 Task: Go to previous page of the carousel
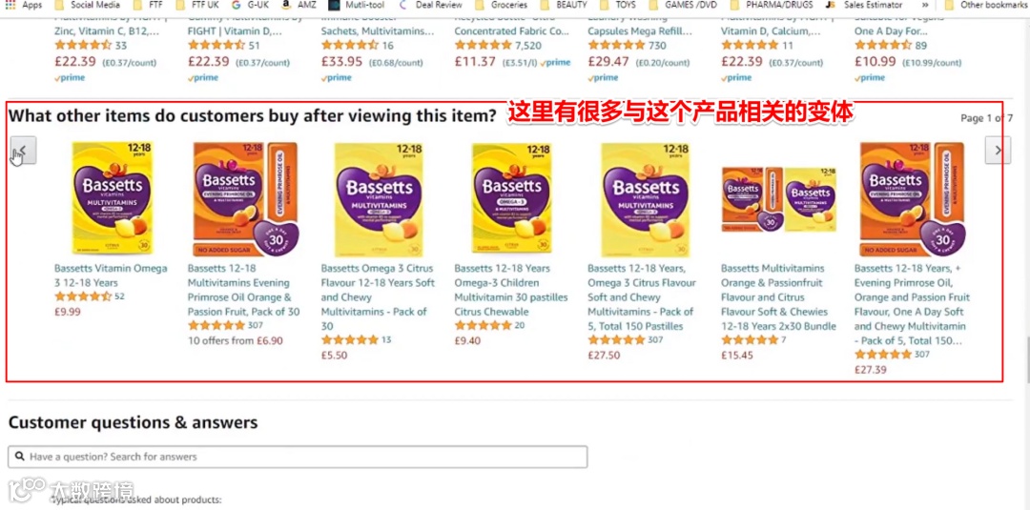pyautogui.click(x=23, y=151)
